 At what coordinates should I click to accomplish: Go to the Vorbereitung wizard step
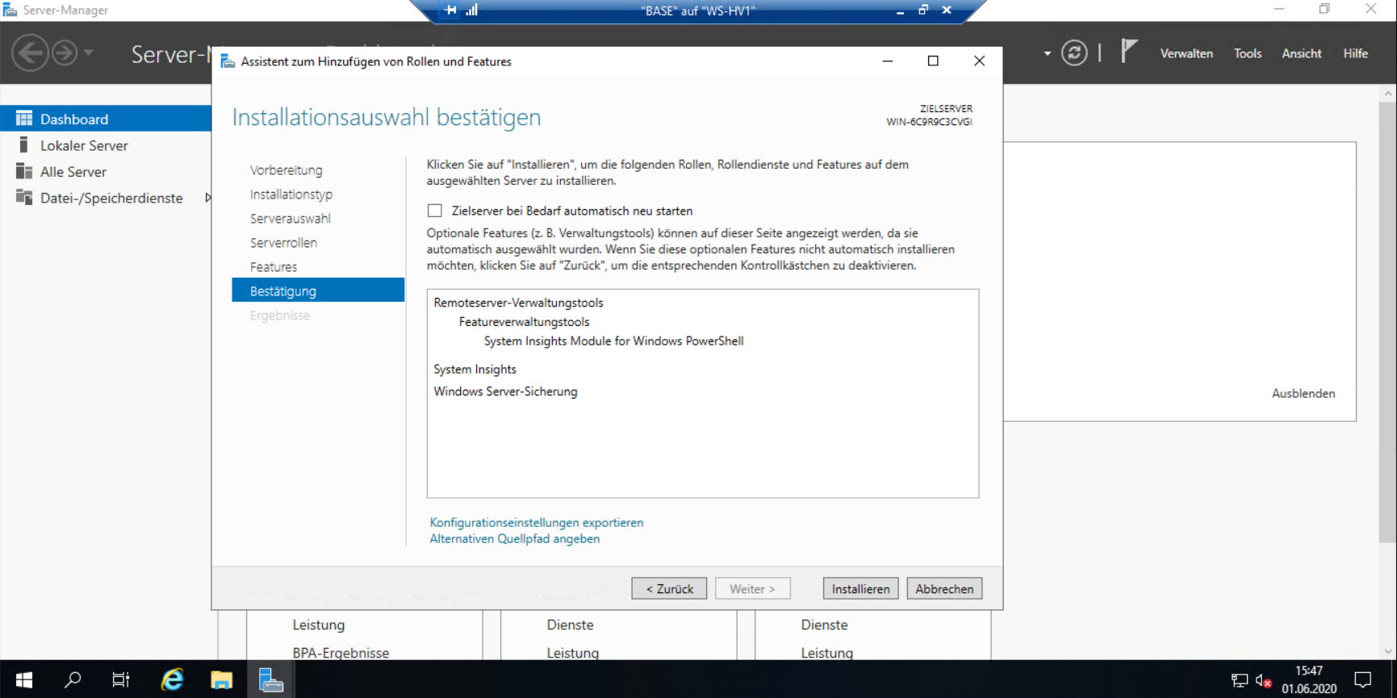(x=286, y=170)
